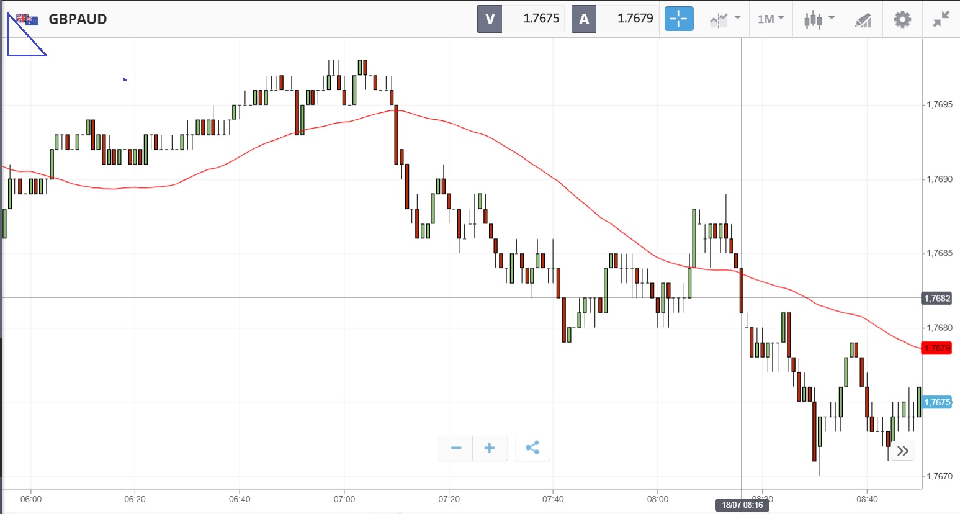Open the 1M timeframe dropdown
This screenshot has height=514, width=960.
pos(771,19)
